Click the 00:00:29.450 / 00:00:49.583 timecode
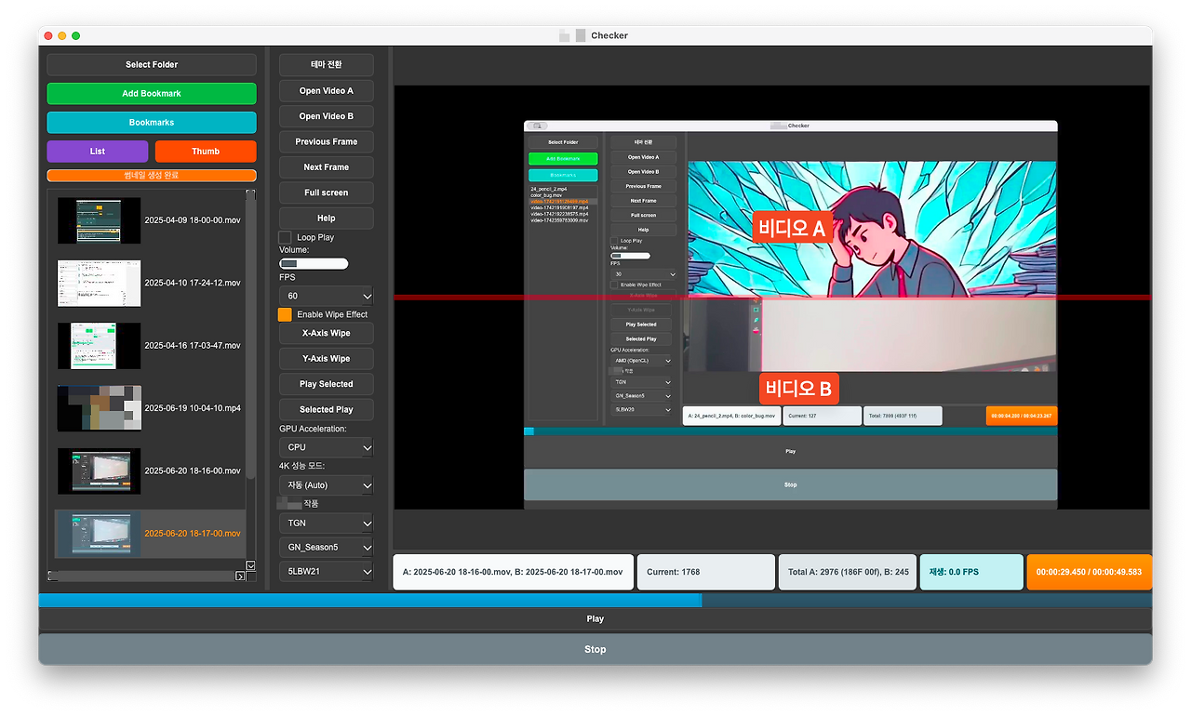 tap(1090, 573)
